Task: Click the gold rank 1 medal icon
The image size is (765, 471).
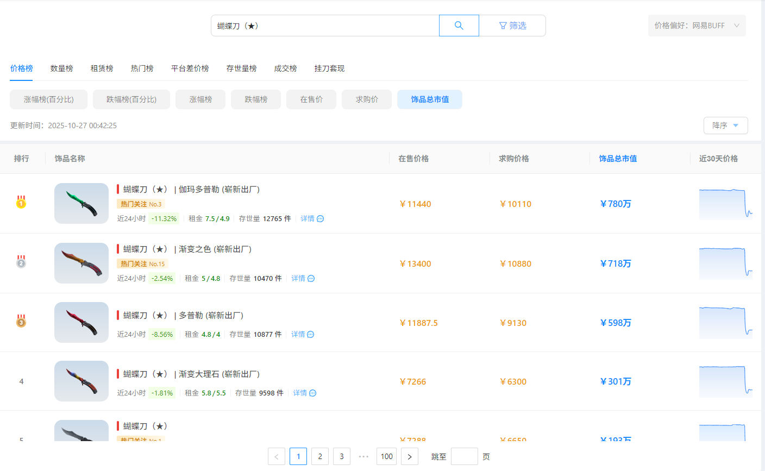Action: [x=21, y=203]
